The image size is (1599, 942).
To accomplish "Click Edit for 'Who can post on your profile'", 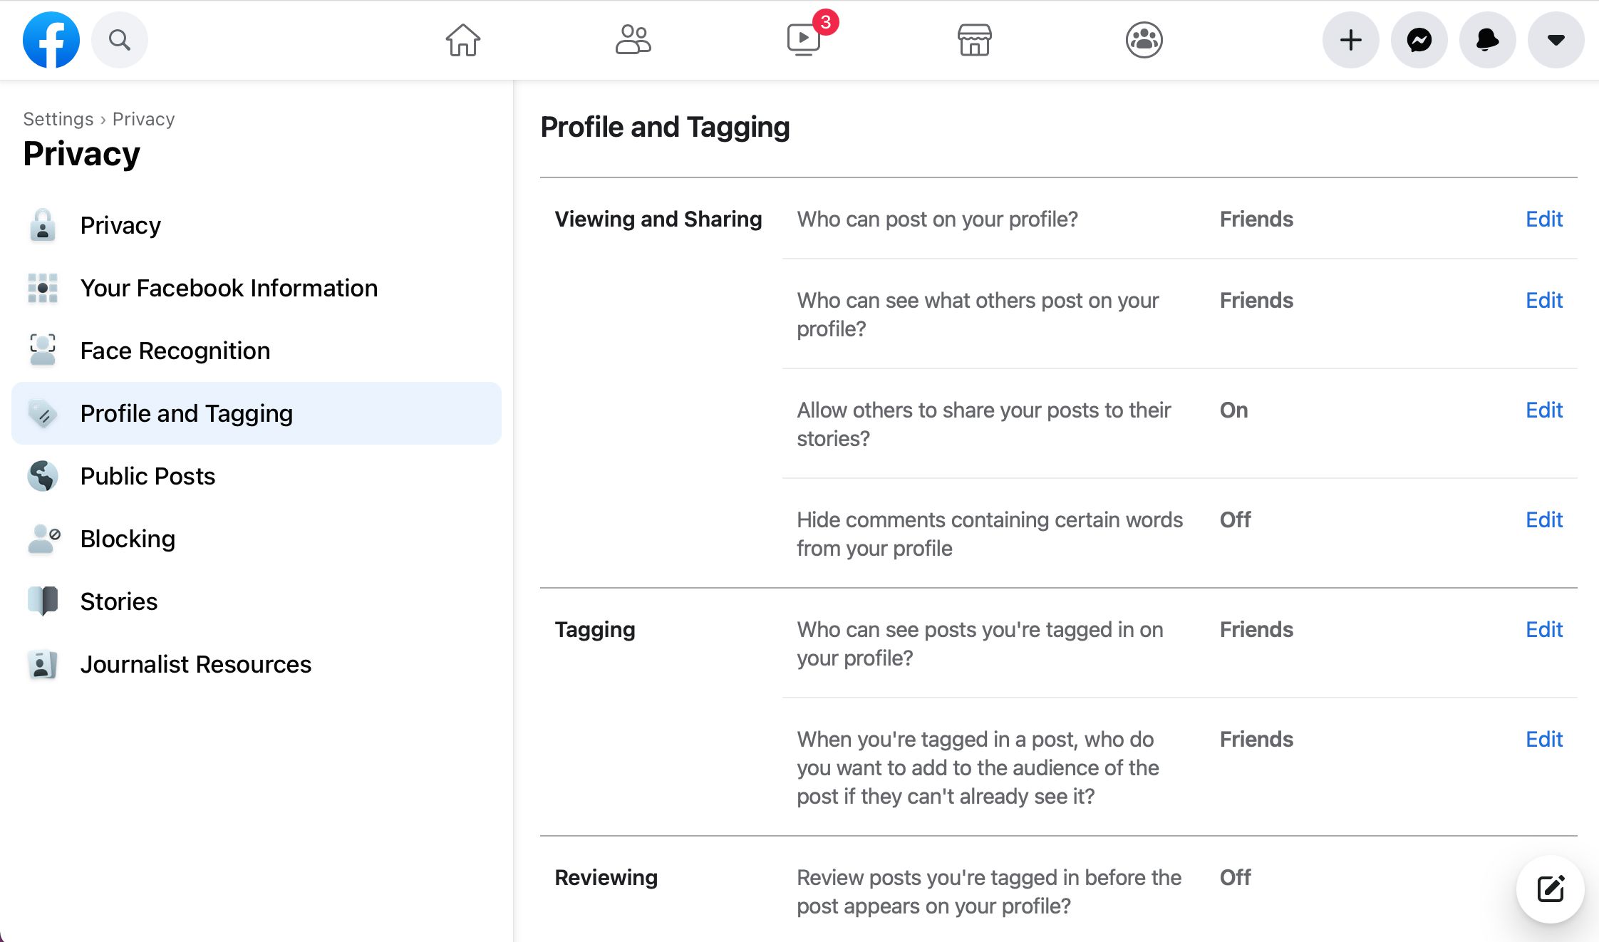I will [x=1544, y=219].
